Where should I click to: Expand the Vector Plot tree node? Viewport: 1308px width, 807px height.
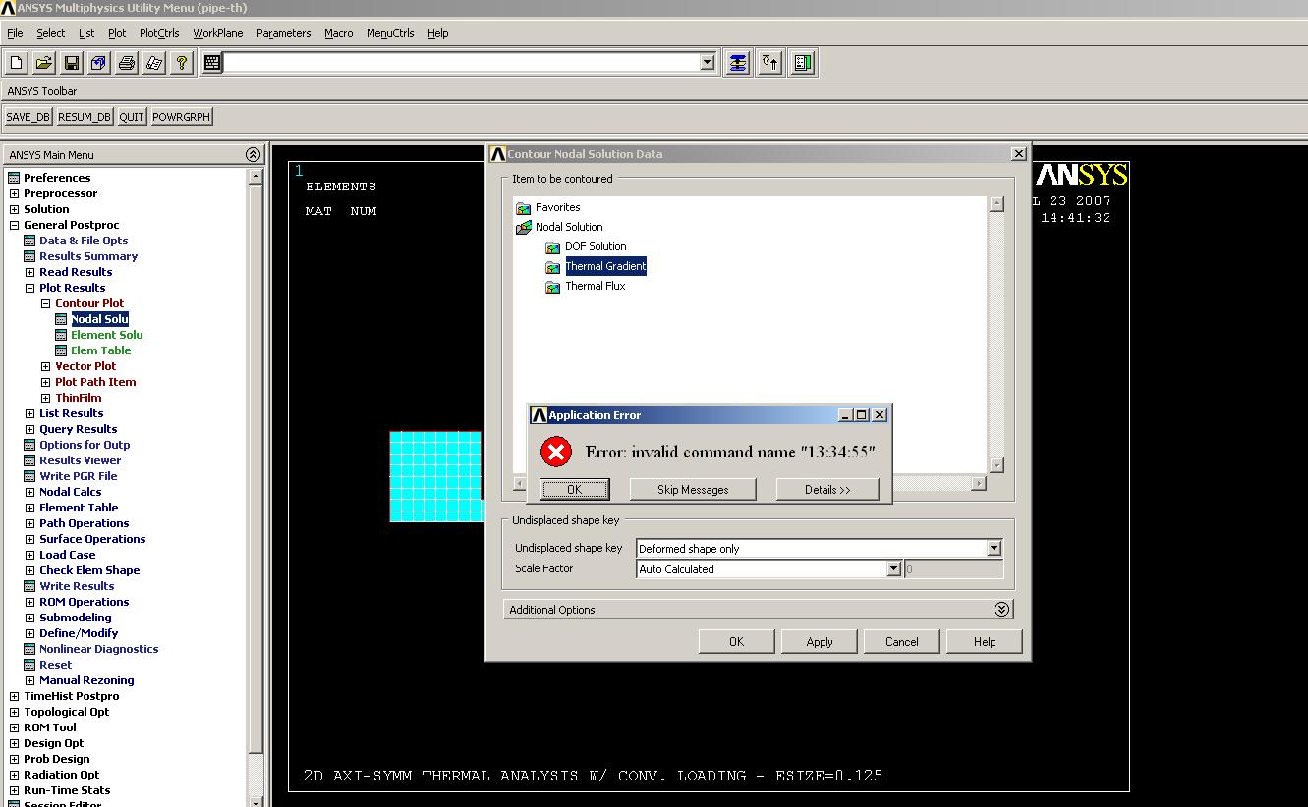[45, 366]
